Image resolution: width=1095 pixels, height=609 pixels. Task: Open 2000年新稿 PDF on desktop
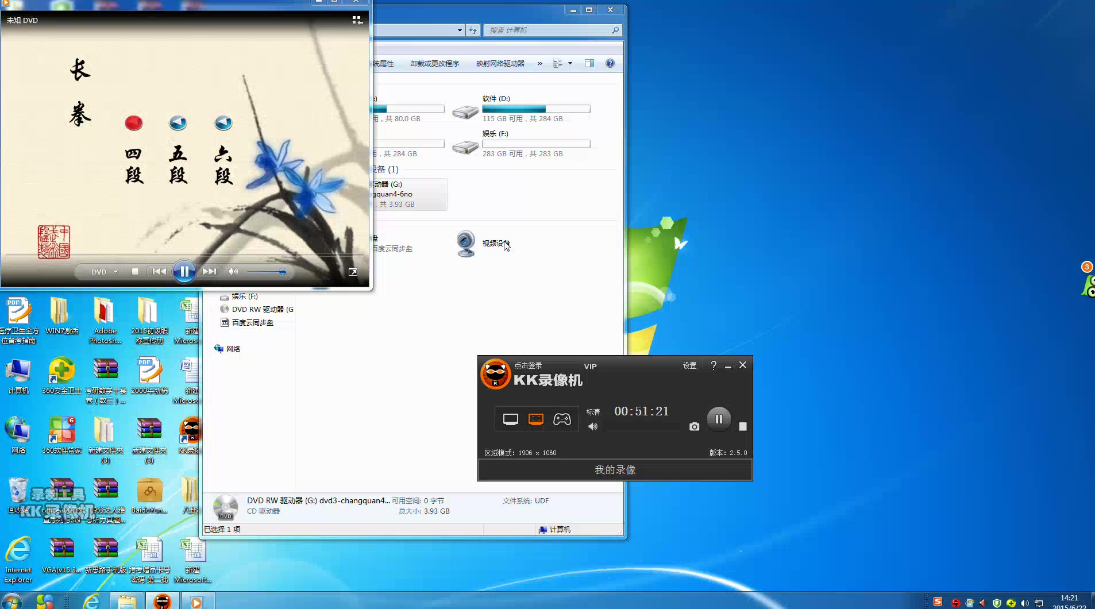[149, 375]
